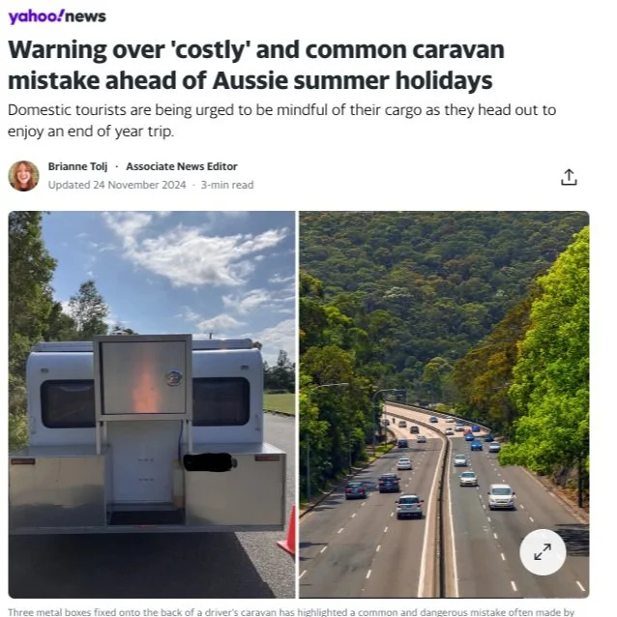The height and width of the screenshot is (617, 617).
Task: Click the top metal box on the caravan
Action: point(143,377)
